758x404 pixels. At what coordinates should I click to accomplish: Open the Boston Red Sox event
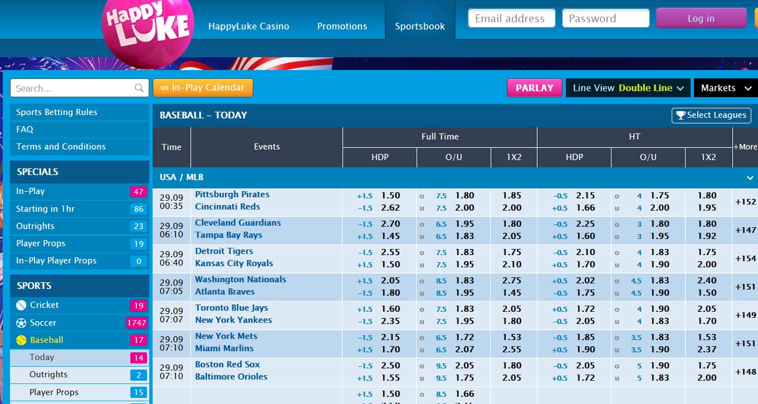pyautogui.click(x=227, y=365)
